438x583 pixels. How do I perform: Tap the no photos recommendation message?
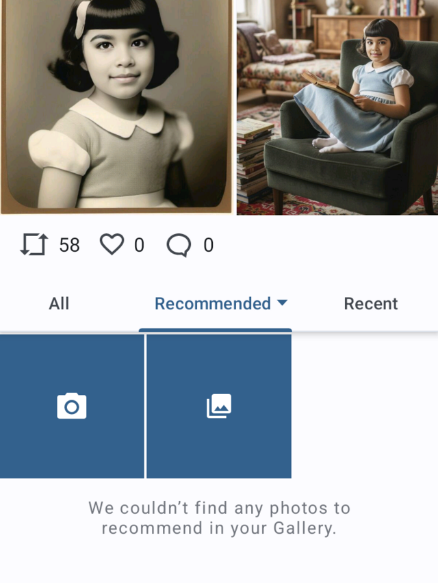pyautogui.click(x=220, y=518)
